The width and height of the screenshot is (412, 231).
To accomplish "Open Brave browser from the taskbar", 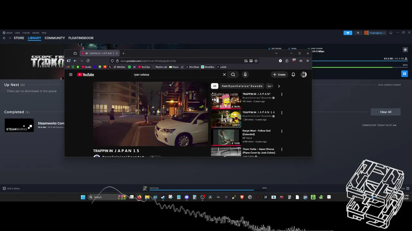I will click(242, 197).
